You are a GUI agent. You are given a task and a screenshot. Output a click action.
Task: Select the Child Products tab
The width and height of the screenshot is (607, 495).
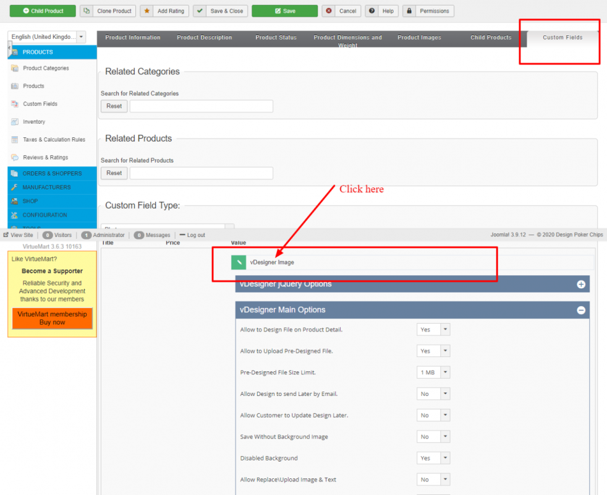point(491,38)
